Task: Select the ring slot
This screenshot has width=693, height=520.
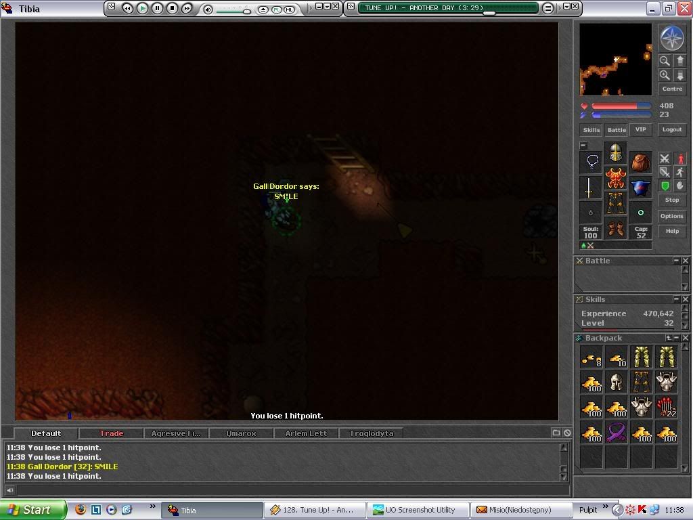Action: (591, 213)
